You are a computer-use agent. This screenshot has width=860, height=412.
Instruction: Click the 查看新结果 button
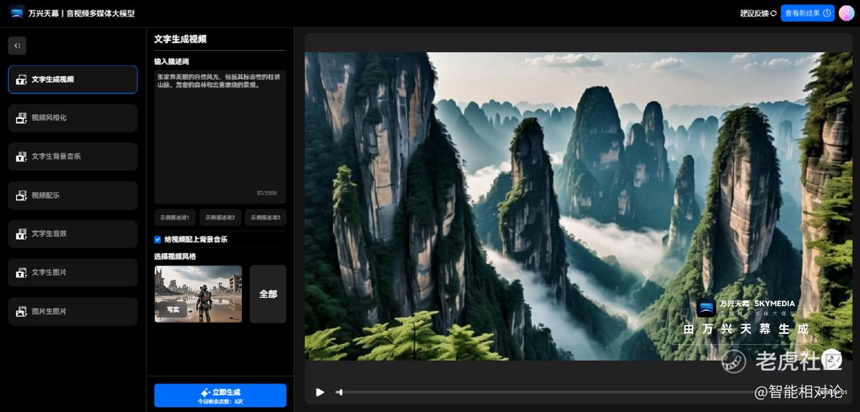point(807,14)
